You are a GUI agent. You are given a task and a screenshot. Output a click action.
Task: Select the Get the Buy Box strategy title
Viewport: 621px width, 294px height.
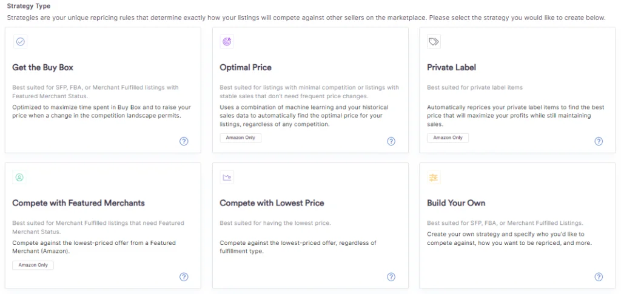coord(42,67)
